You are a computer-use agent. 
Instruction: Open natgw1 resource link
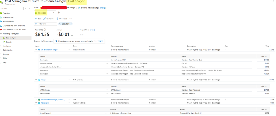coord(44,80)
